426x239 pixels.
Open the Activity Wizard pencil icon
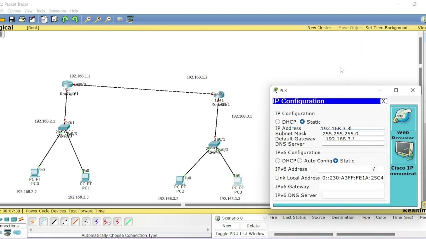[32, 20]
